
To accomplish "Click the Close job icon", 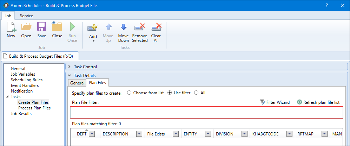I will pyautogui.click(x=57, y=28).
